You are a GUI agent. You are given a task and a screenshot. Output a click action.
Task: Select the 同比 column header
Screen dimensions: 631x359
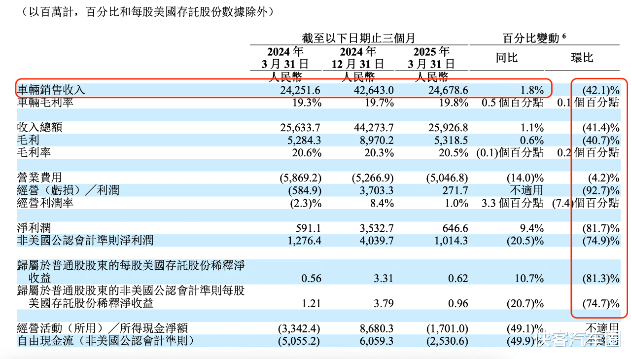coord(507,58)
